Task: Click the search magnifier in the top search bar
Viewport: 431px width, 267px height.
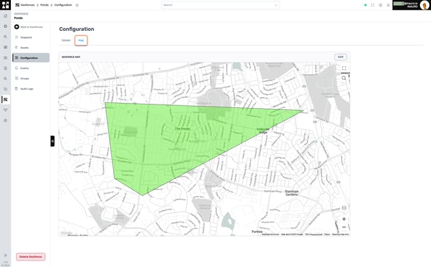Action: pos(276,5)
